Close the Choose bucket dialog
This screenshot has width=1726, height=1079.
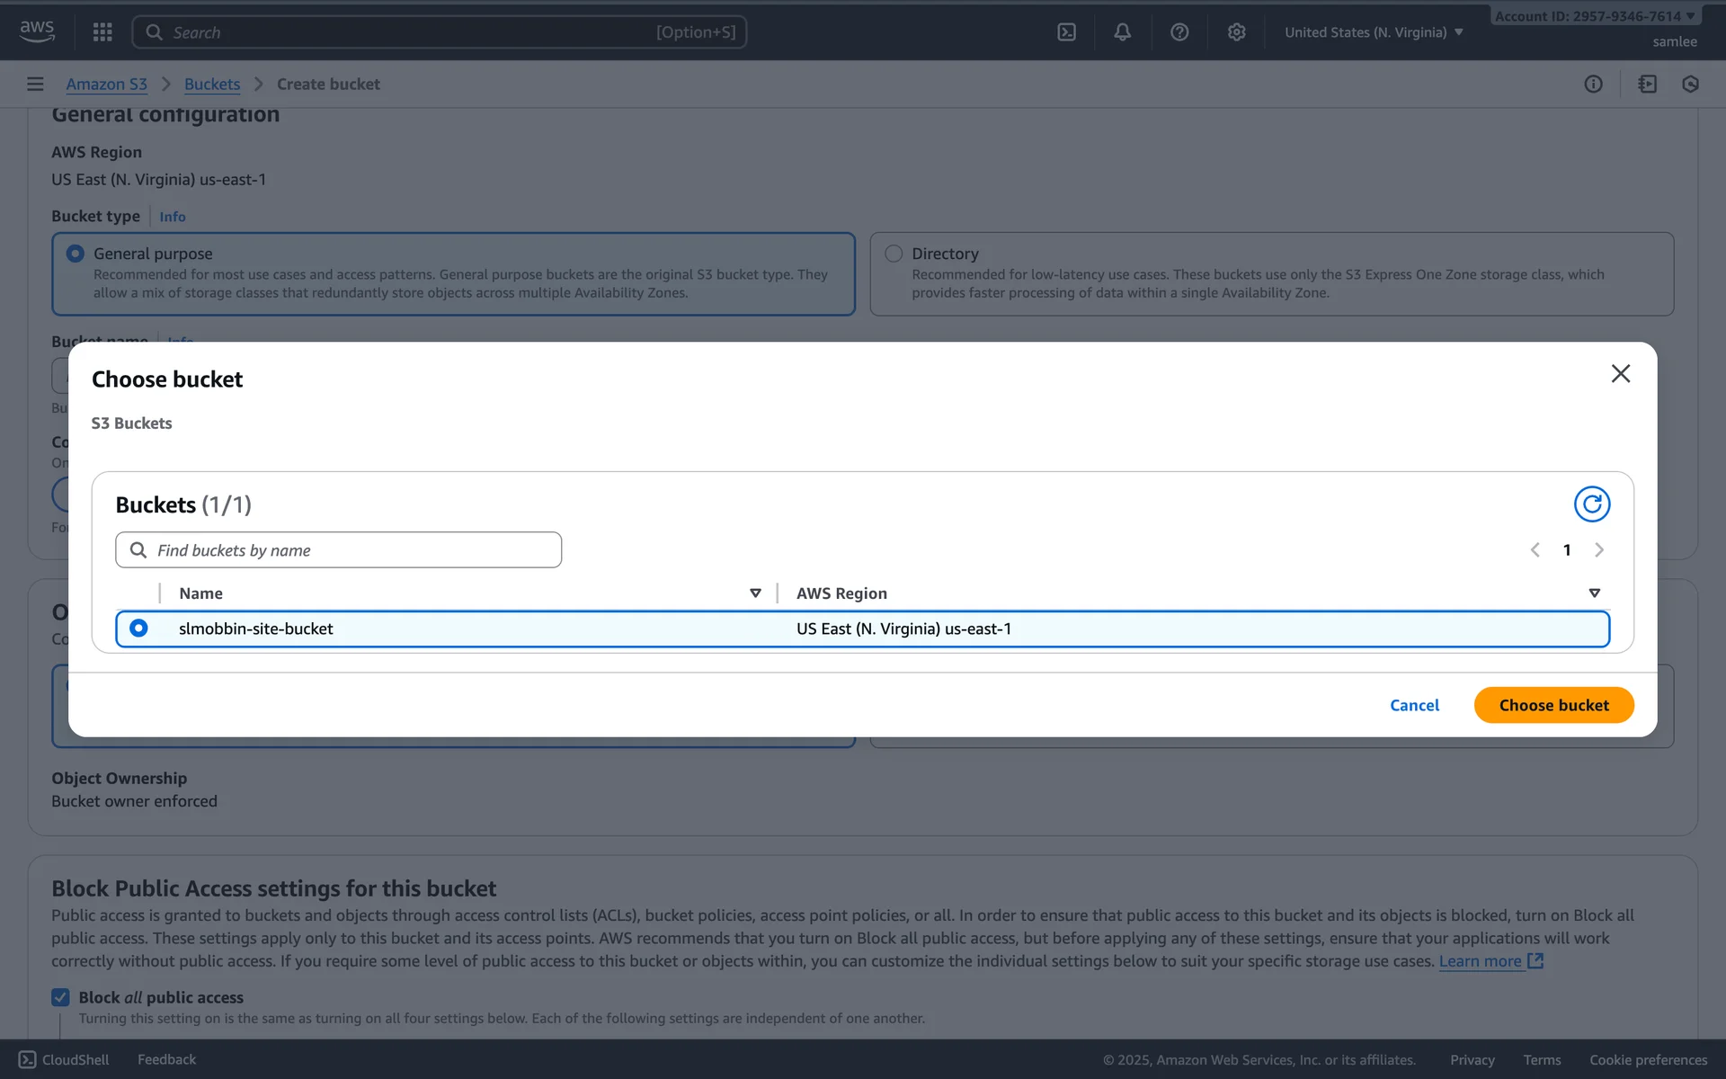(1620, 373)
